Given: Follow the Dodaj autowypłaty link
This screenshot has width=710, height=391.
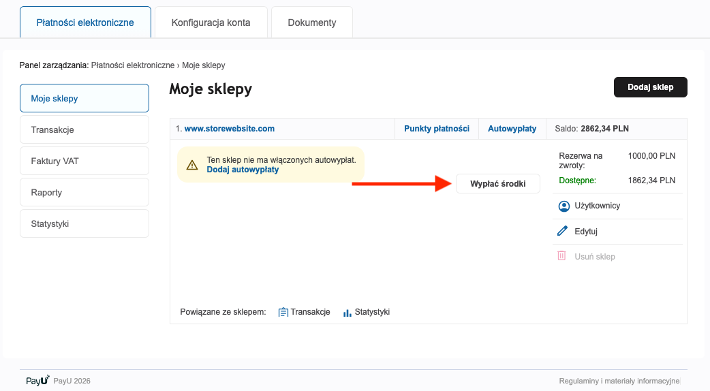Looking at the screenshot, I should pyautogui.click(x=243, y=170).
